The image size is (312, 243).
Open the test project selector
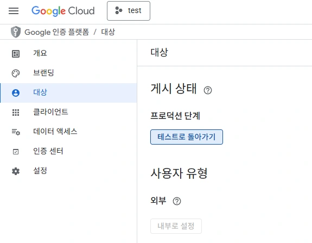129,11
